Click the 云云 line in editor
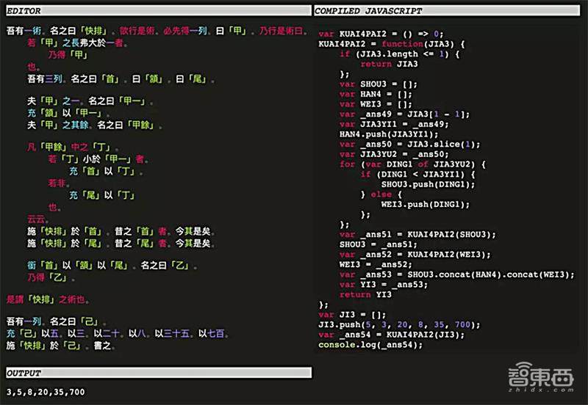This screenshot has height=405, width=588. tap(35, 219)
